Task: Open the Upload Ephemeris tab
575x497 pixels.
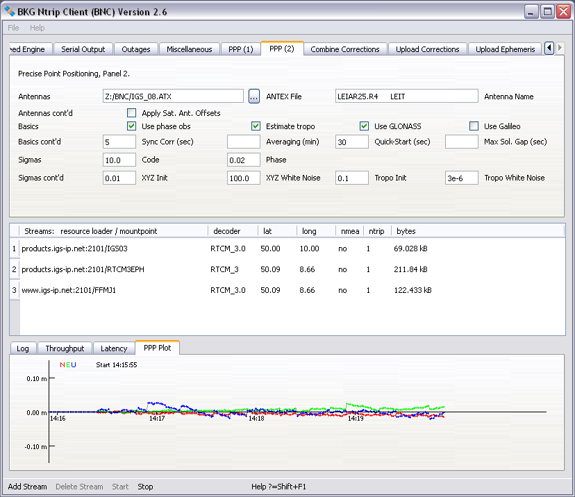Action: click(505, 49)
